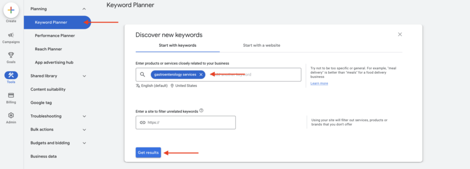Expand Budgets and bidding section
The height and width of the screenshot is (169, 470).
84,143
